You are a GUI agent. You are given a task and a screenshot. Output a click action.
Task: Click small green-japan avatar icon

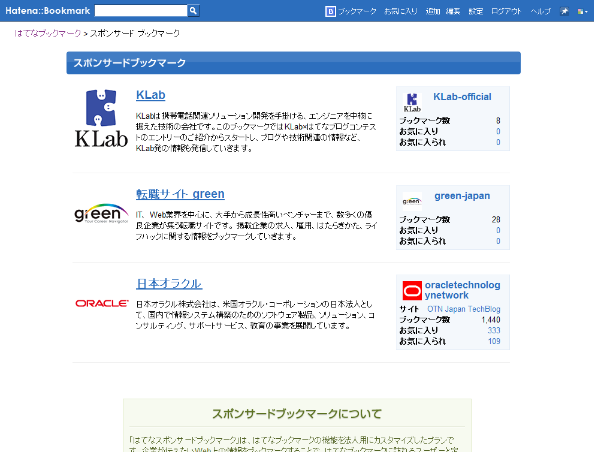(412, 201)
